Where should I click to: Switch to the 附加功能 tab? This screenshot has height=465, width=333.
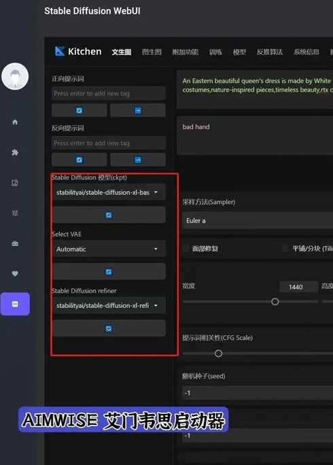[186, 52]
